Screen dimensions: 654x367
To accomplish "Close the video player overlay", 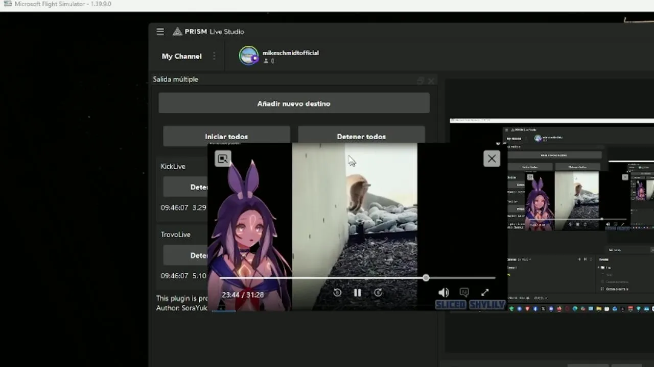I will (x=492, y=159).
